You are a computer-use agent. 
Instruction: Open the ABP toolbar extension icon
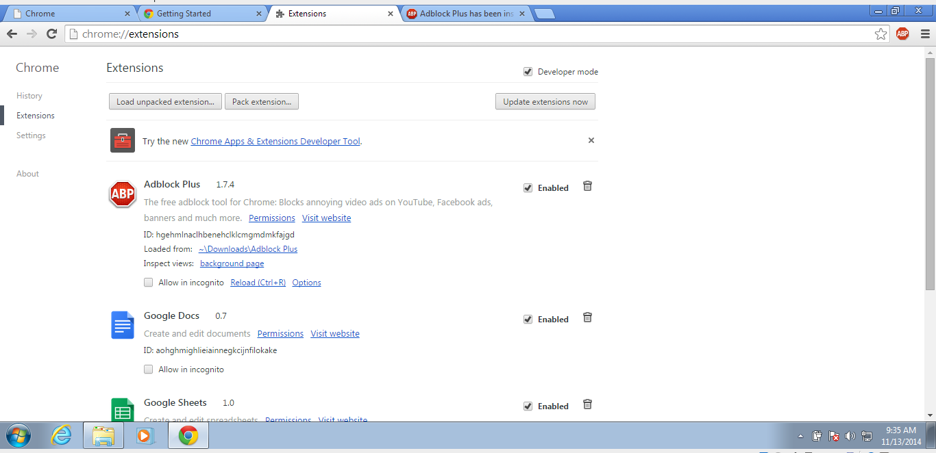coord(902,34)
